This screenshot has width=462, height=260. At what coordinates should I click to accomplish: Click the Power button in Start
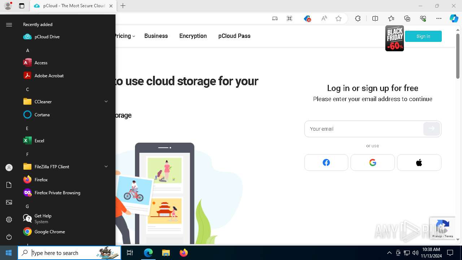9,237
